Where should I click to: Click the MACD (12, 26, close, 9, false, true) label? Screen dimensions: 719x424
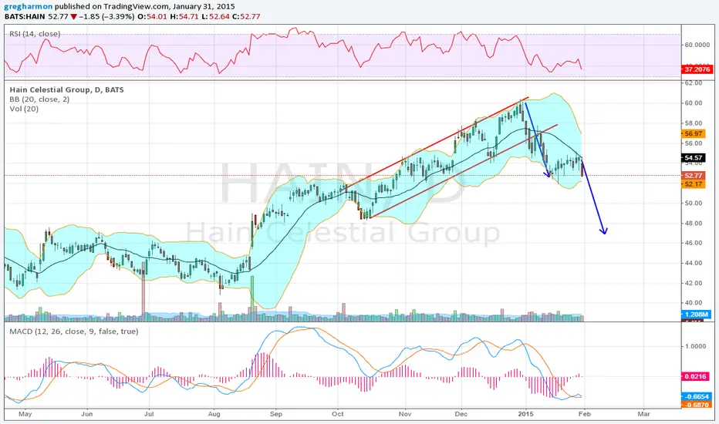point(74,331)
